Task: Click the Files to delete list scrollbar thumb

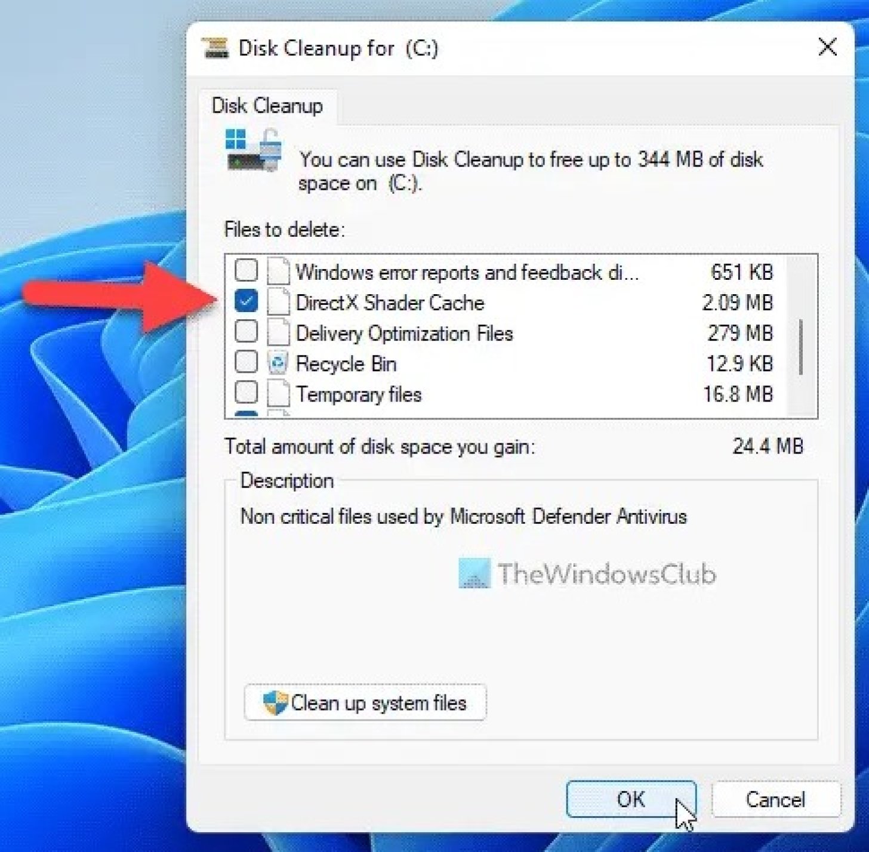Action: point(800,347)
